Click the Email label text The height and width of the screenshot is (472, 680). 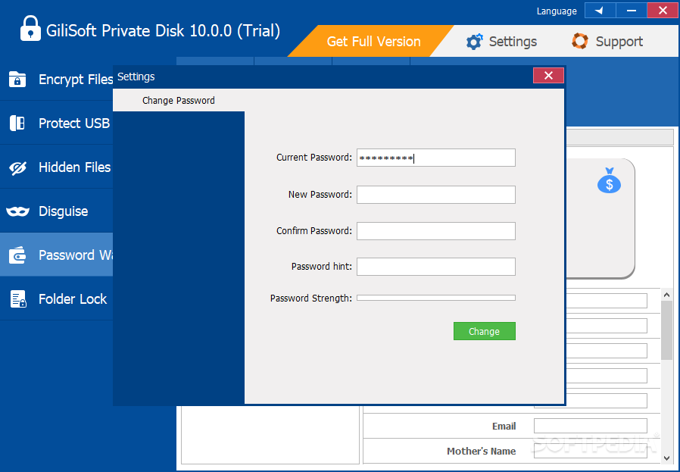[504, 427]
